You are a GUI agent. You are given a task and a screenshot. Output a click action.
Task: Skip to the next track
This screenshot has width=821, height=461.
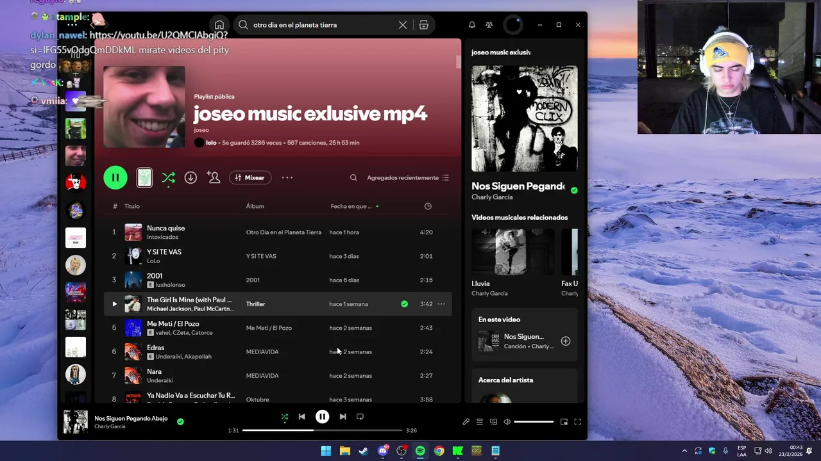tap(343, 417)
